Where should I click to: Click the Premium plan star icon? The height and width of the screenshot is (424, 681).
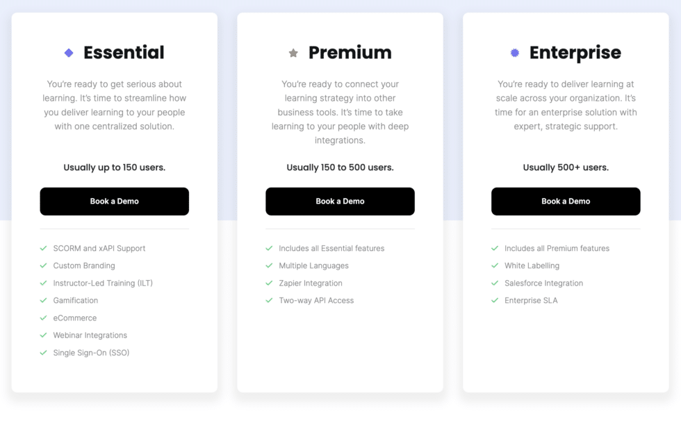[x=293, y=53]
